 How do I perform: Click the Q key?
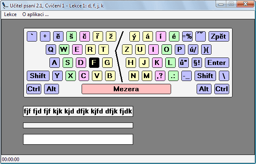(x=51, y=49)
